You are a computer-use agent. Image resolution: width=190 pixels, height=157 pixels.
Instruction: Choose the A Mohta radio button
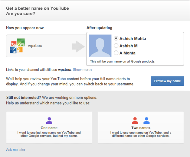point(116,53)
